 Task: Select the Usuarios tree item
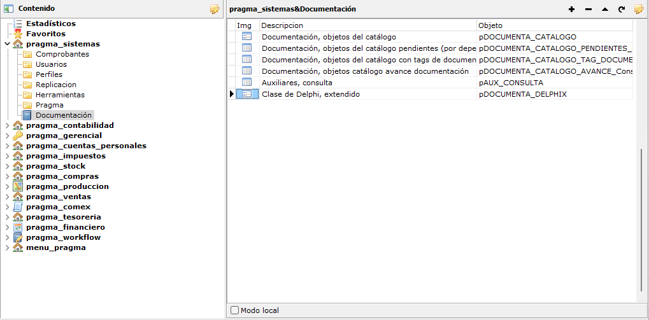point(52,64)
